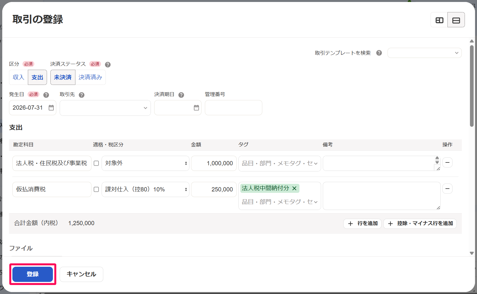477x294 pixels.
Task: Open help for 取引テンプレートを検索
Action: (x=379, y=53)
